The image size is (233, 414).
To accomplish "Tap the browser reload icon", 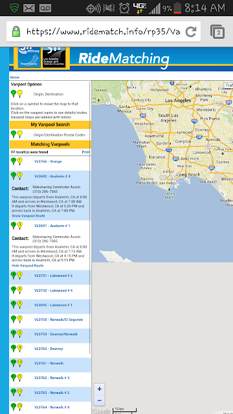I will [190, 32].
